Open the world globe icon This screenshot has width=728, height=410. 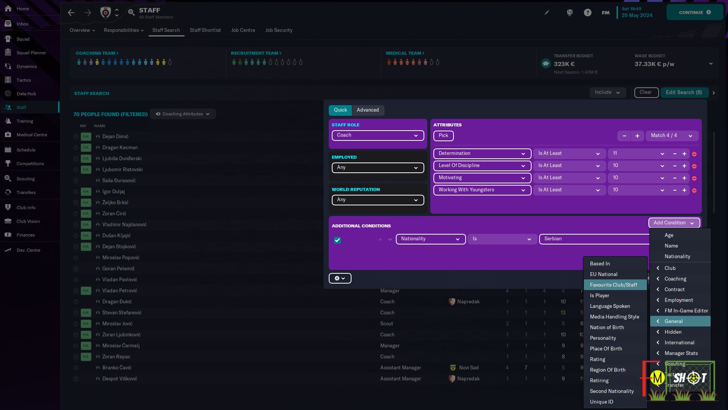point(570,13)
